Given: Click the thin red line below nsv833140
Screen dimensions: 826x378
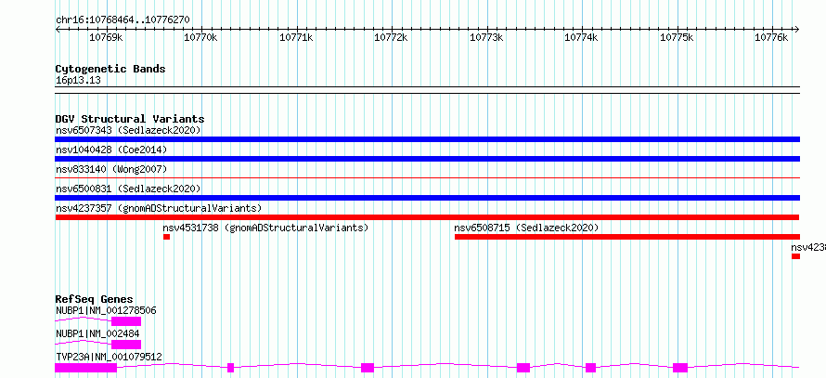Looking at the screenshot, I should pyautogui.click(x=427, y=177).
